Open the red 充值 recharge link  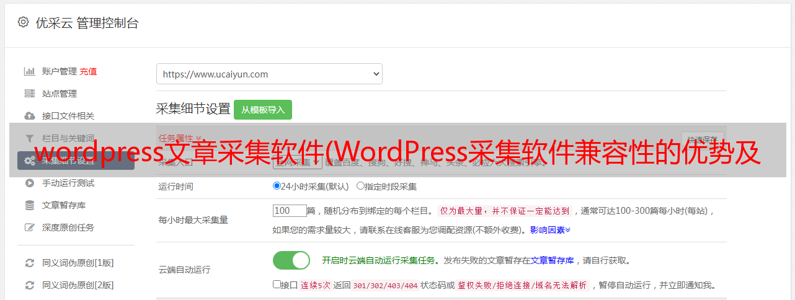coord(88,71)
